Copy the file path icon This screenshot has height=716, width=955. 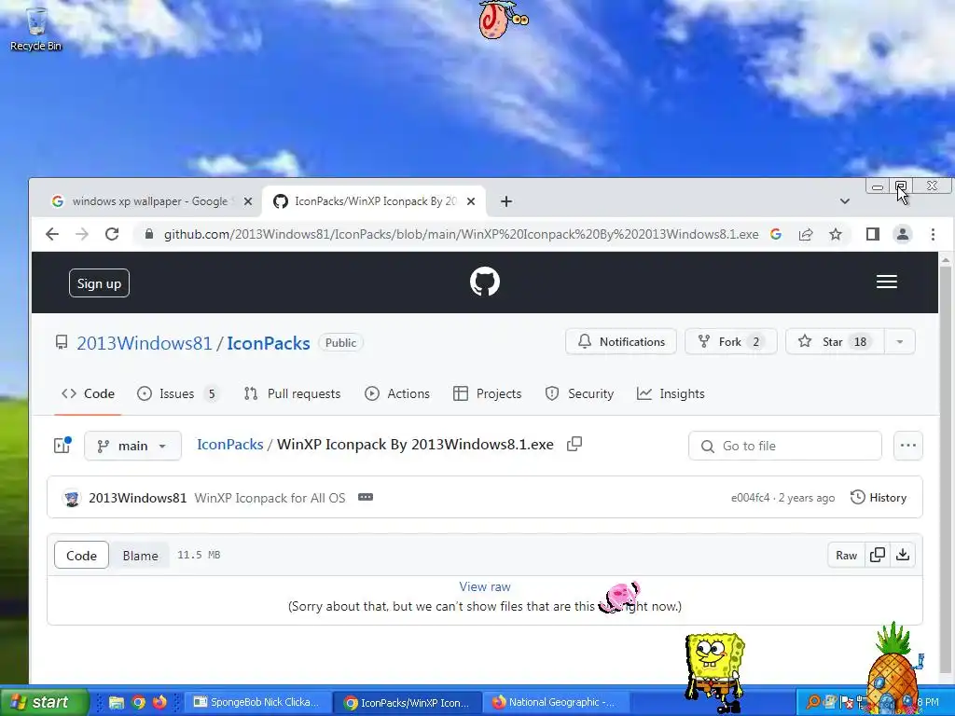coord(574,445)
